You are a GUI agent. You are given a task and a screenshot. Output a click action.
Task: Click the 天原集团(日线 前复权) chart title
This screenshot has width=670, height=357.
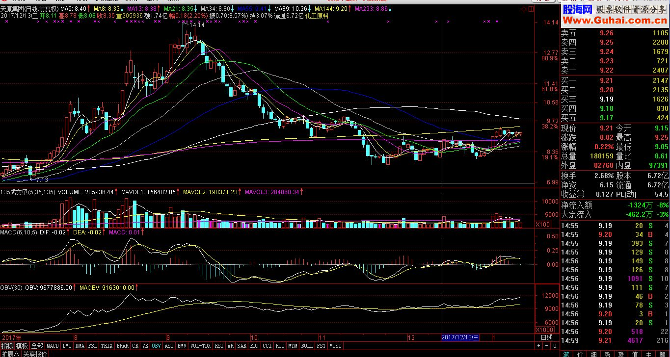click(29, 9)
